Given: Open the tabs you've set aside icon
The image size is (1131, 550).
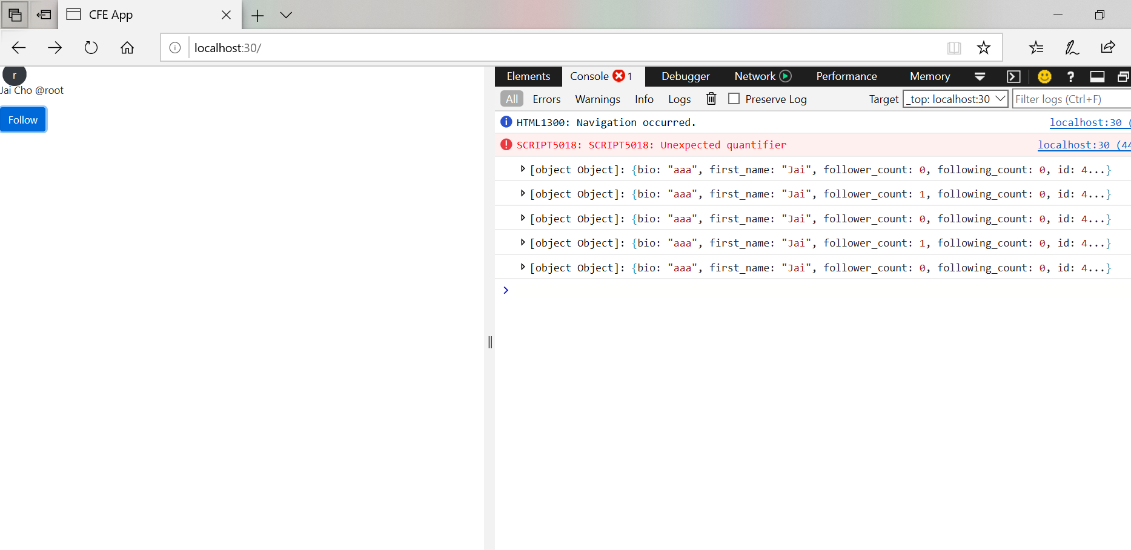Looking at the screenshot, I should point(15,15).
